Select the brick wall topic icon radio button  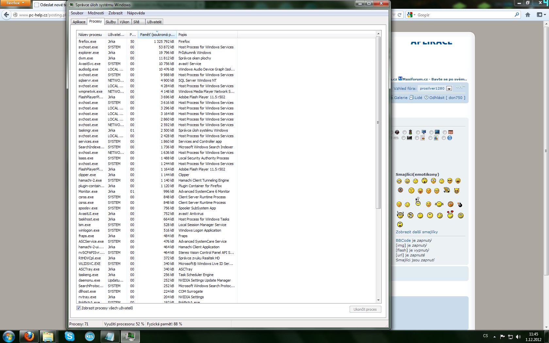tap(445, 132)
